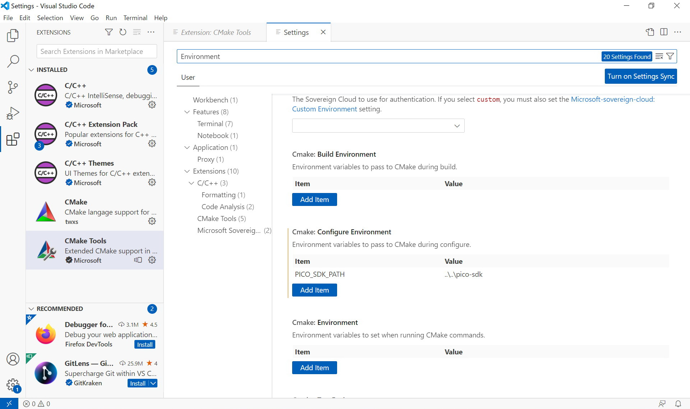The width and height of the screenshot is (690, 409).
Task: Open the Explorer view in activity bar
Action: coord(13,35)
